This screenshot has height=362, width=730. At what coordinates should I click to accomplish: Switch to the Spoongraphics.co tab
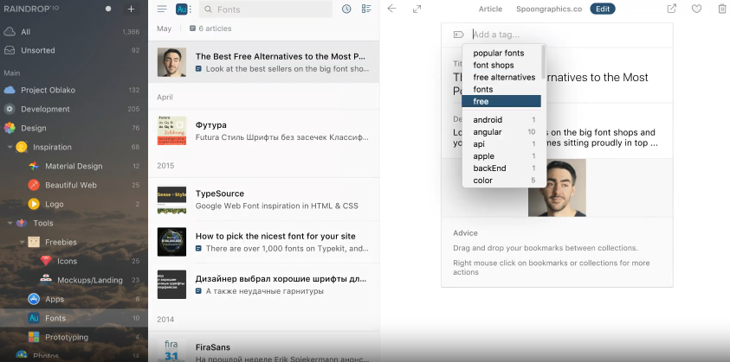pyautogui.click(x=549, y=9)
